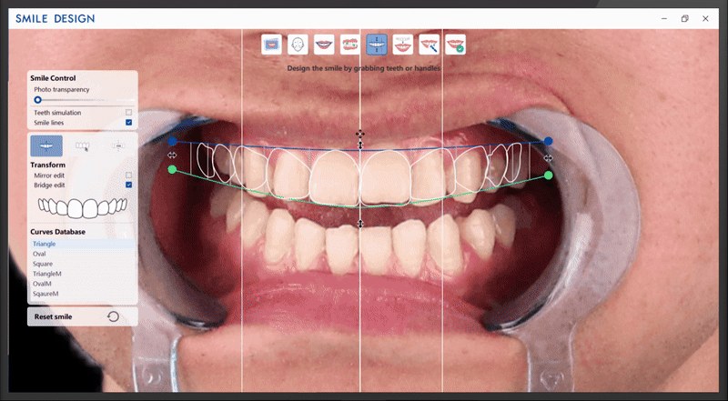Open the smile with brush step icon

coord(429,45)
